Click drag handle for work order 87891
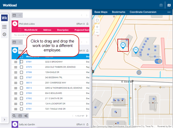This screenshot has height=128, width=173. point(16,62)
